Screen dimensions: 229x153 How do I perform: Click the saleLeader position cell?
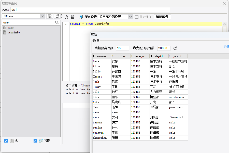coord(178,97)
